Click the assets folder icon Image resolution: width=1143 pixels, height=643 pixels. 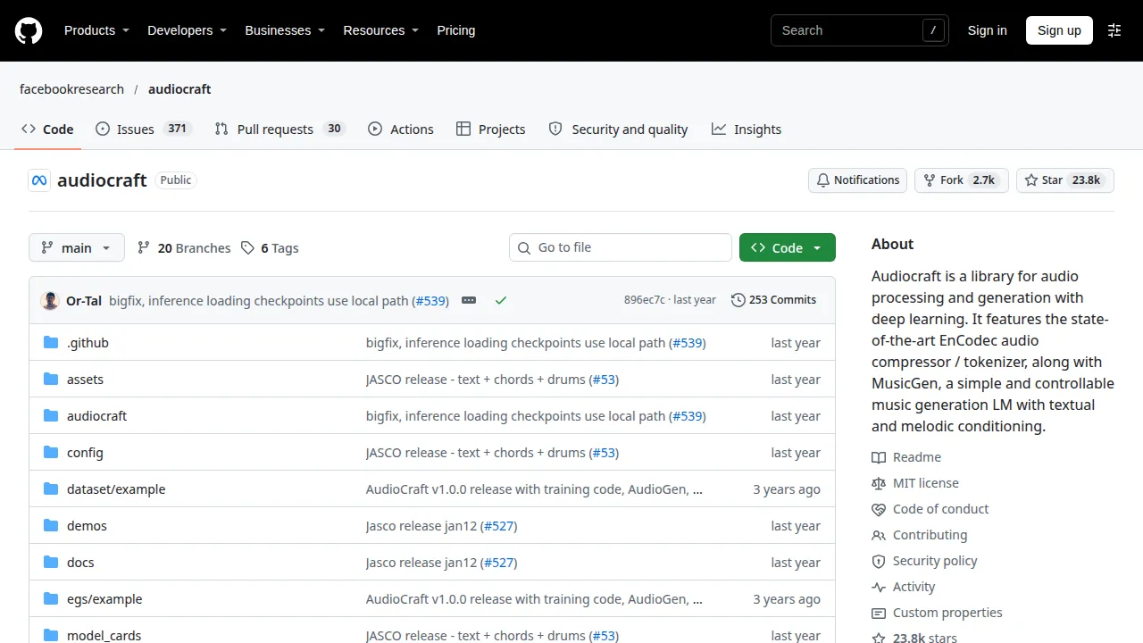coord(51,380)
